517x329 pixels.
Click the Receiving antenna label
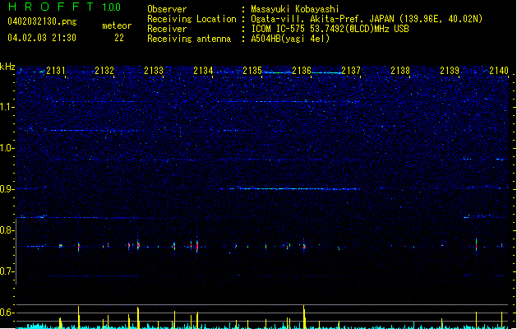(189, 39)
